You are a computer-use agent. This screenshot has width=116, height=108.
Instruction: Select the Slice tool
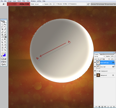point(5,29)
